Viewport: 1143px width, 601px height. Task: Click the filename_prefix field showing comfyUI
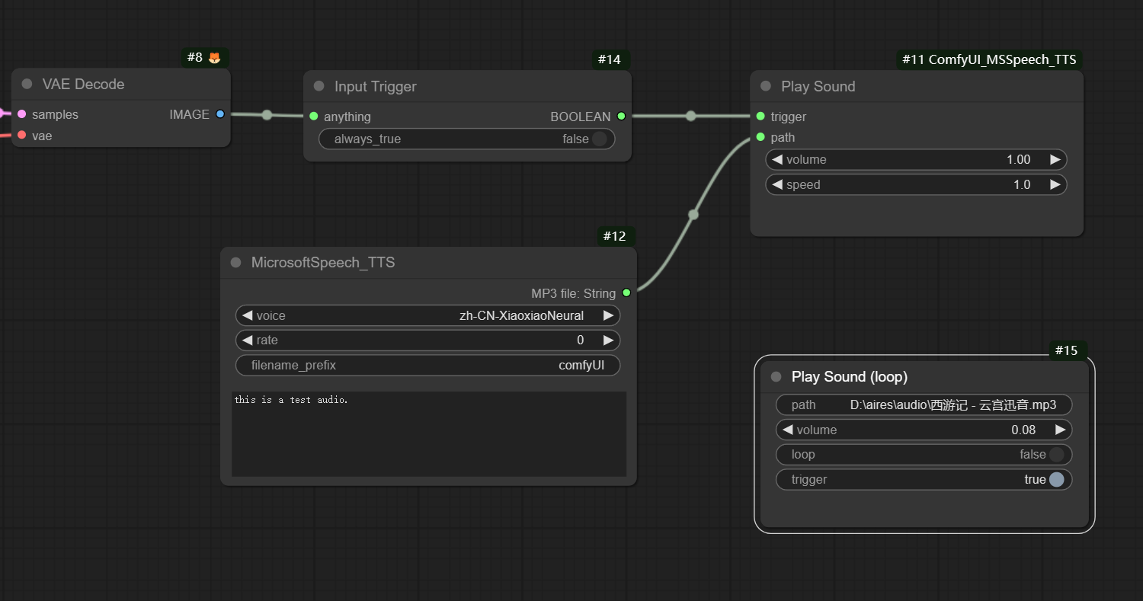click(x=427, y=365)
